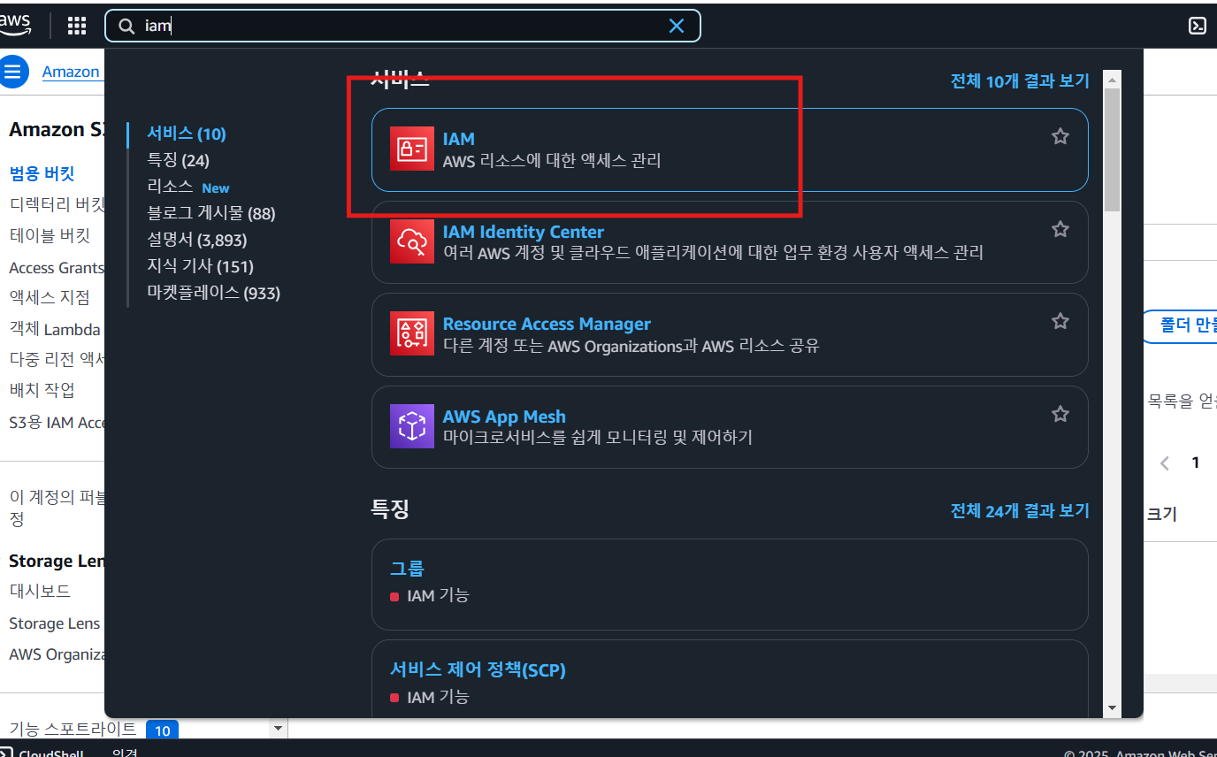1217x757 pixels.
Task: Open 범용 버킷 in S3 sidebar
Action: point(42,172)
